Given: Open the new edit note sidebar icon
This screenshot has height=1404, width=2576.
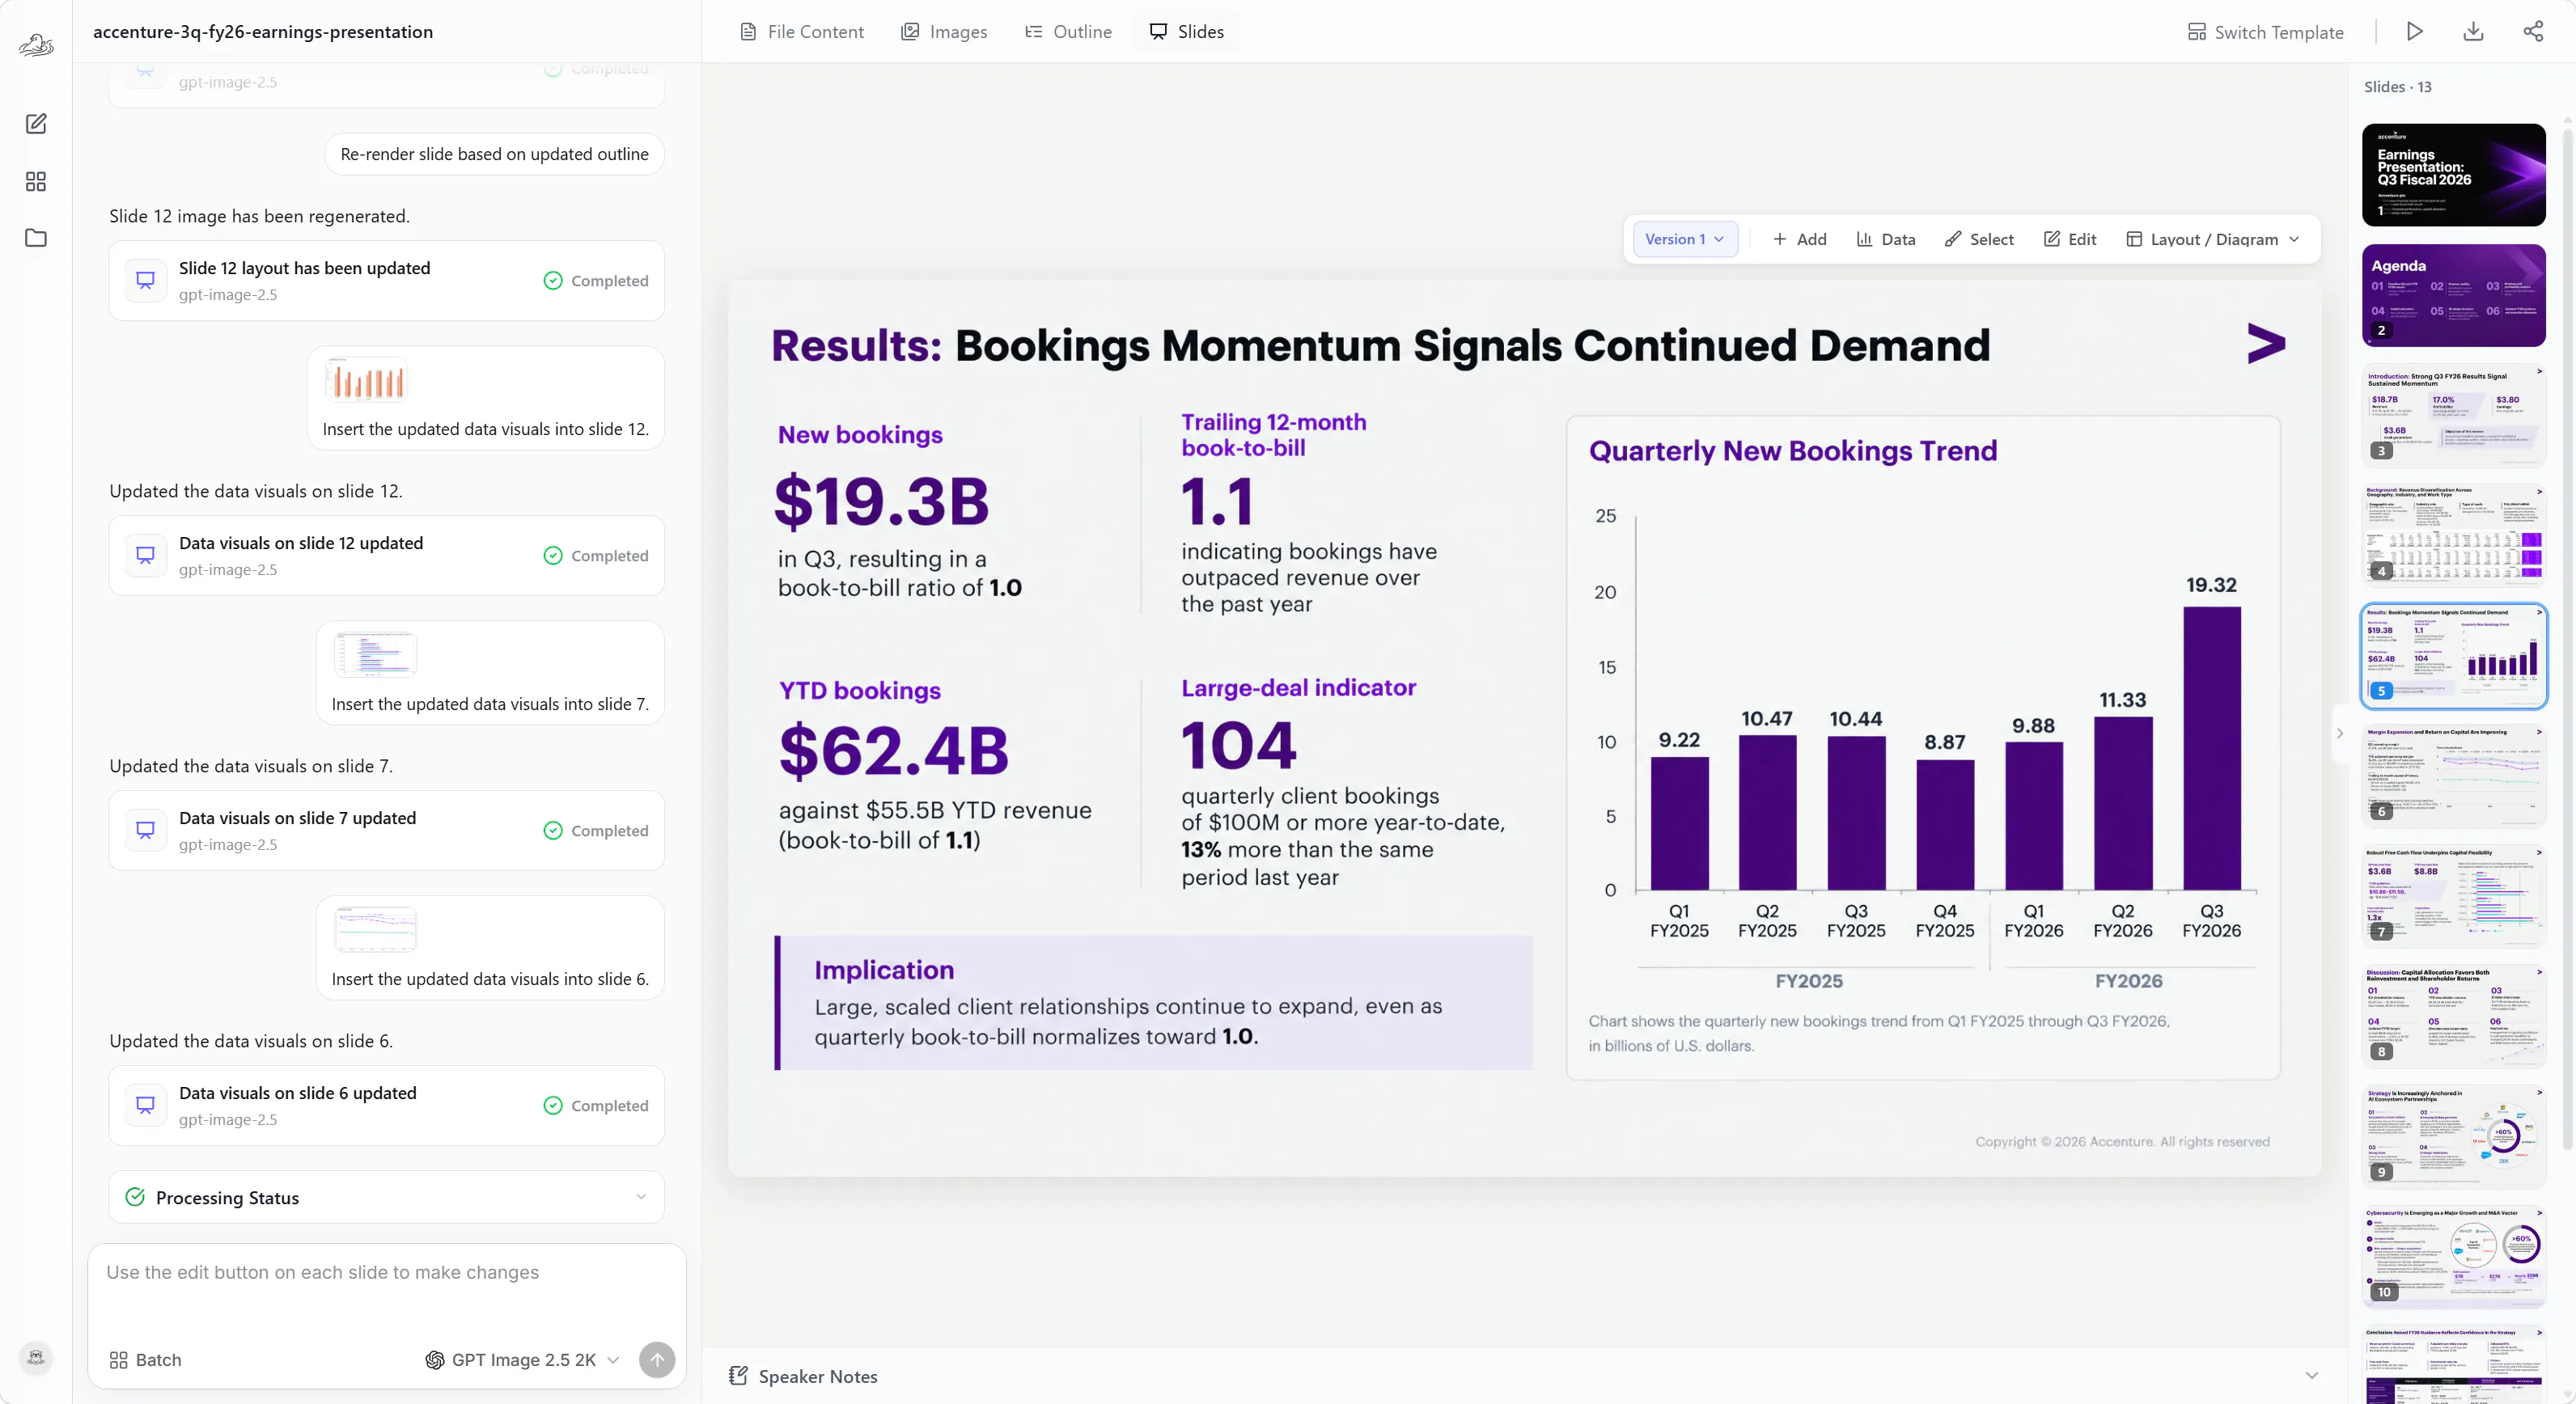Looking at the screenshot, I should [36, 124].
